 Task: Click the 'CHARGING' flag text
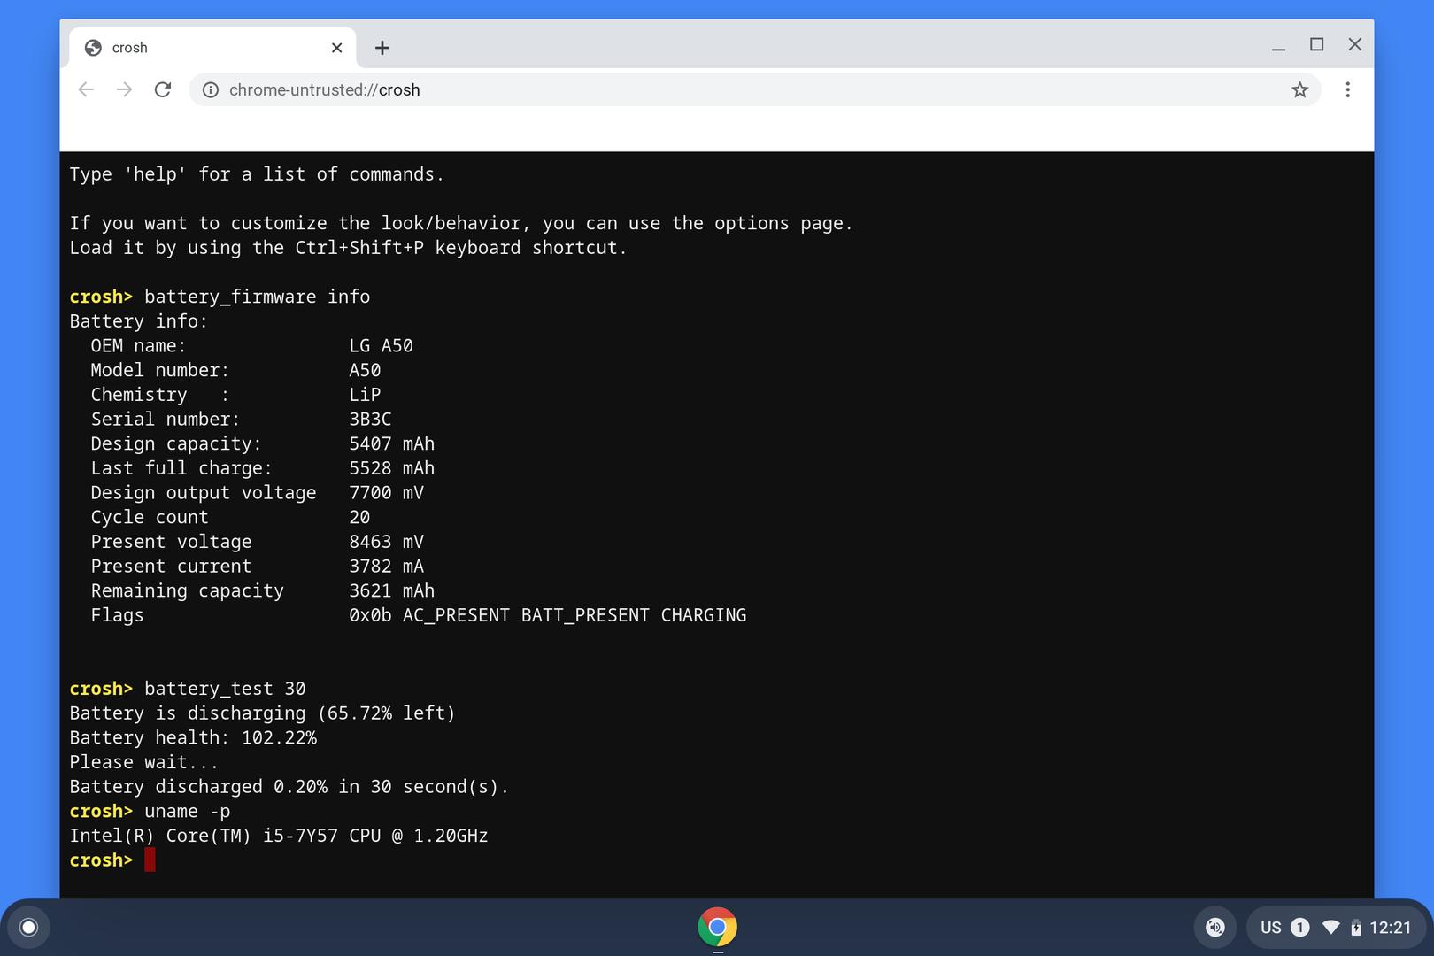point(704,615)
